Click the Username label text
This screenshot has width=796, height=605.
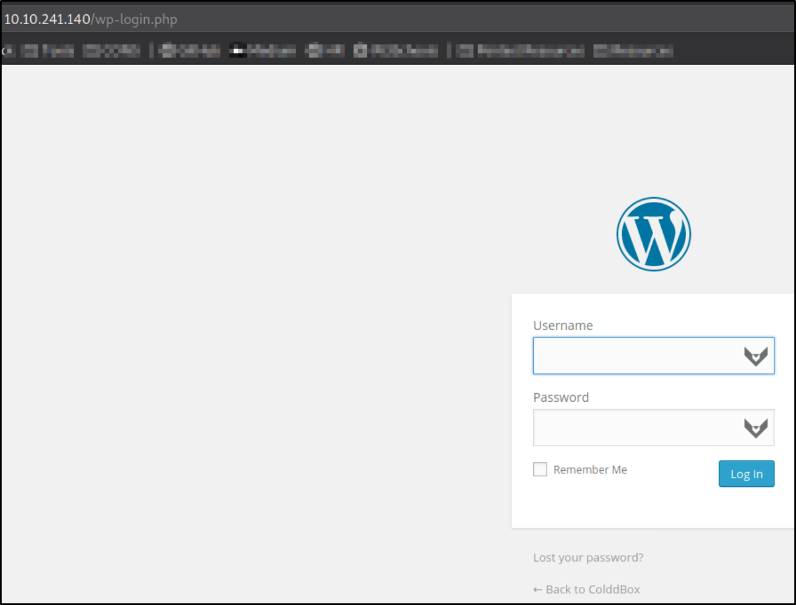click(563, 326)
